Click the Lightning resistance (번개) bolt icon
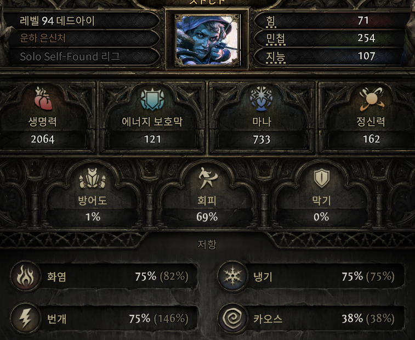The image size is (415, 340). tap(25, 318)
